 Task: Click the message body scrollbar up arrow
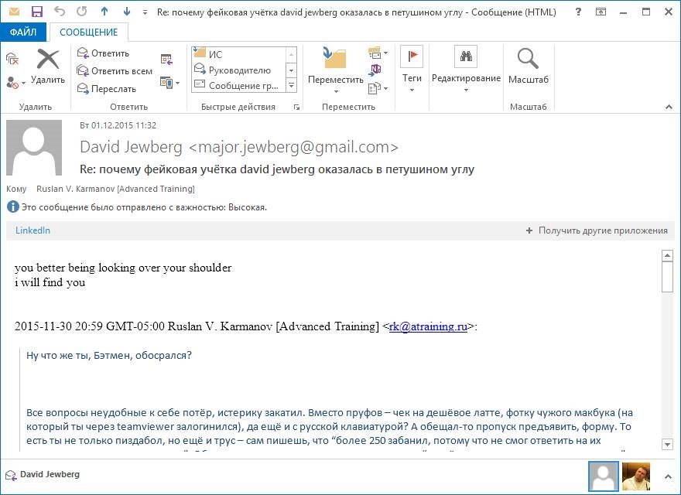pyautogui.click(x=667, y=255)
